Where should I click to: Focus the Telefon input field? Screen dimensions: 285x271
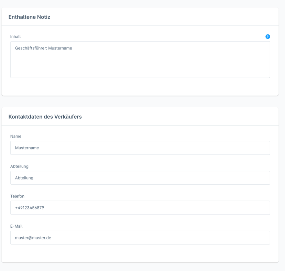[140, 208]
